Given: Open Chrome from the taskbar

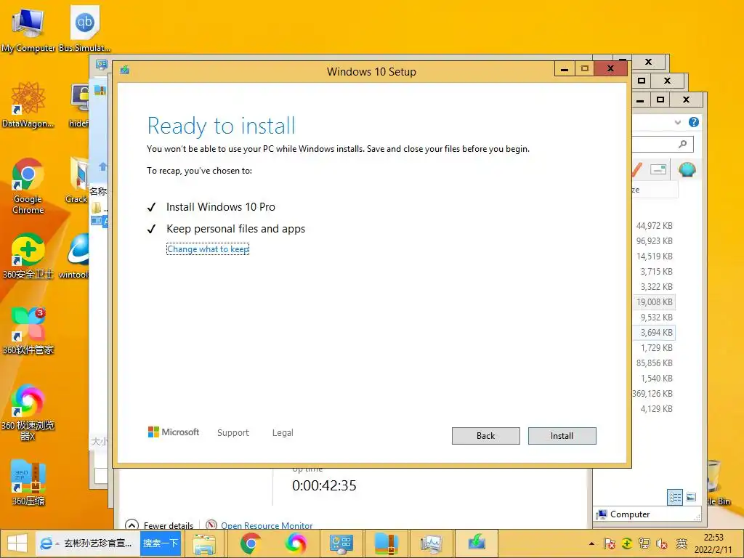Looking at the screenshot, I should click(x=250, y=543).
